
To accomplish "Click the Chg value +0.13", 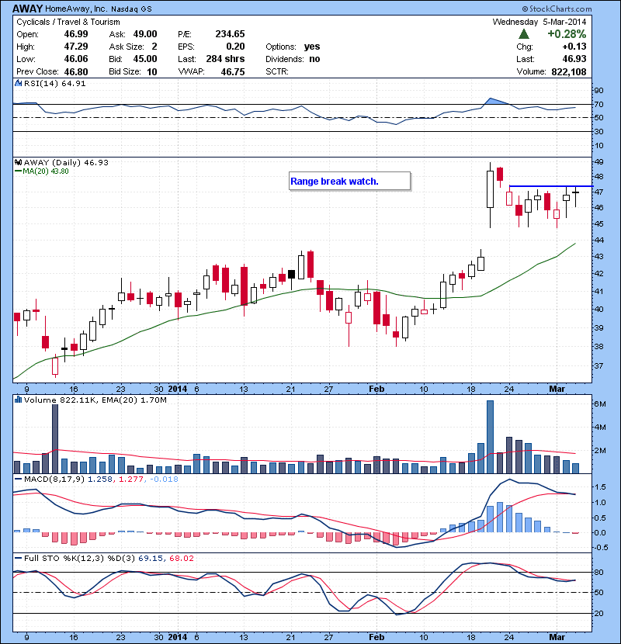I will tap(574, 47).
